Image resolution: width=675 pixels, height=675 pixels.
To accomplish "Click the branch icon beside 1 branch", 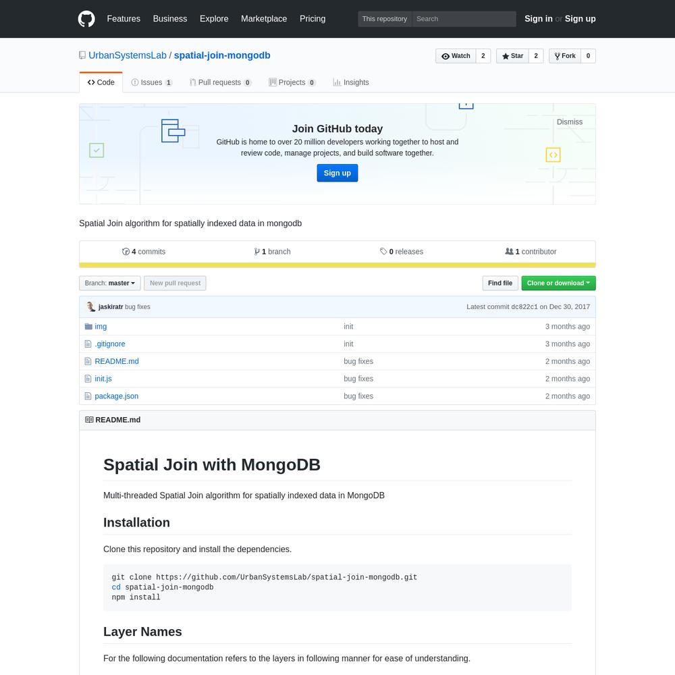I will point(257,251).
